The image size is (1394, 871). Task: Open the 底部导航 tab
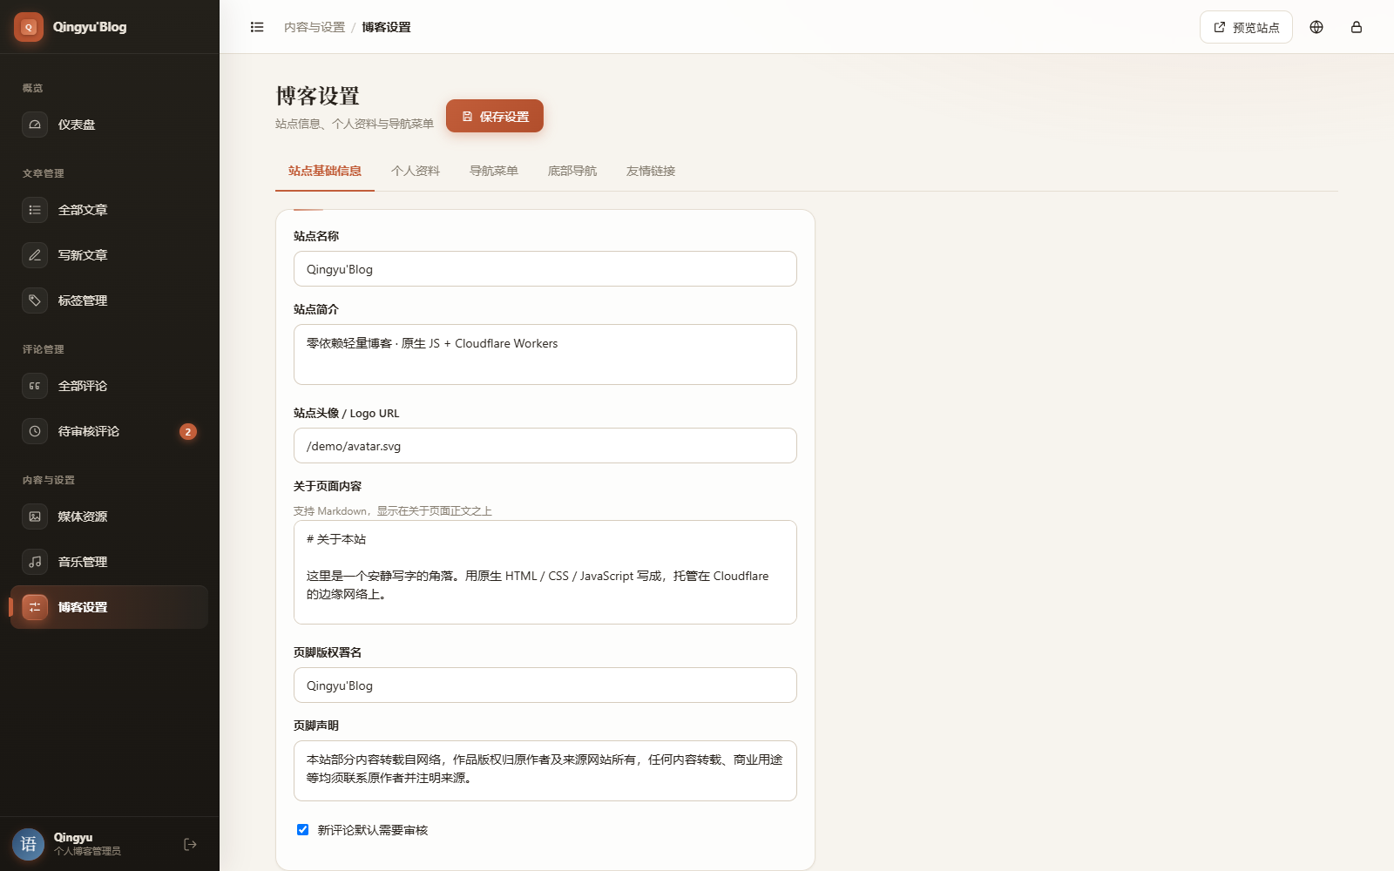coord(572,172)
